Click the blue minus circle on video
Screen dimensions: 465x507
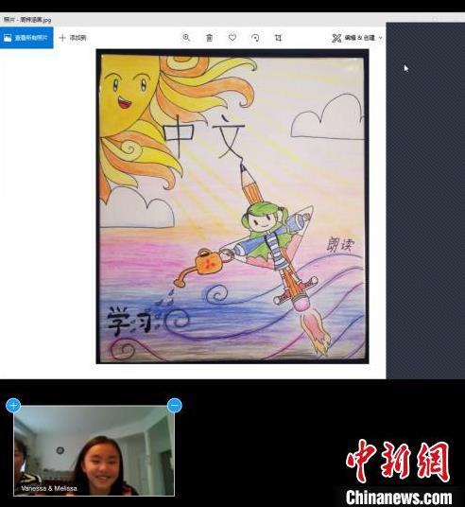click(x=175, y=405)
